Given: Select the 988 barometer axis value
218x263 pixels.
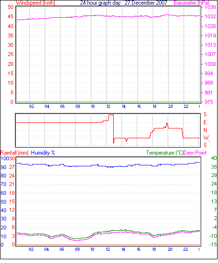Looking at the screenshot, I should tap(209, 83).
